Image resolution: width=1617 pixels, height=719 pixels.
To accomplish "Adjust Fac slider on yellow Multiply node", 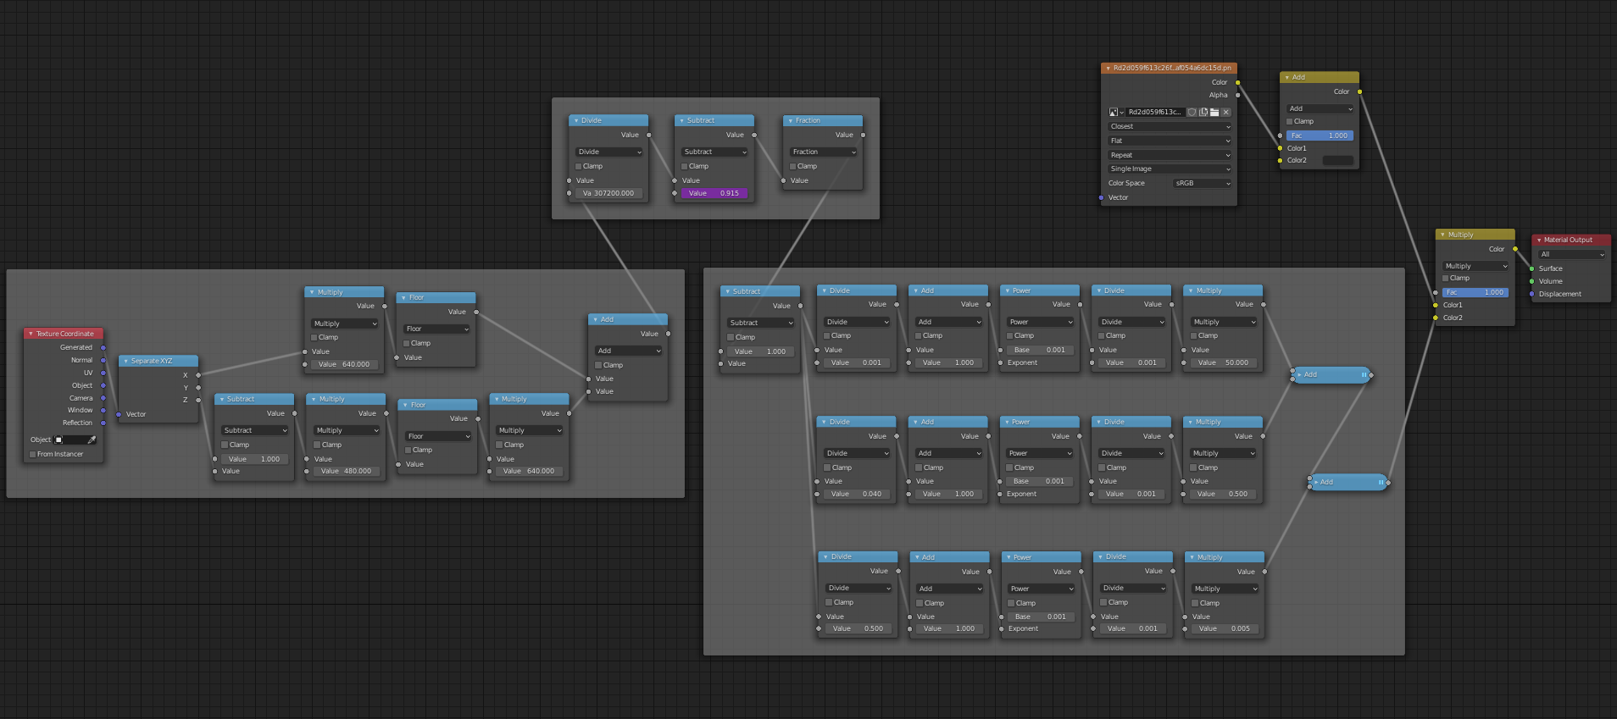I will (1475, 292).
